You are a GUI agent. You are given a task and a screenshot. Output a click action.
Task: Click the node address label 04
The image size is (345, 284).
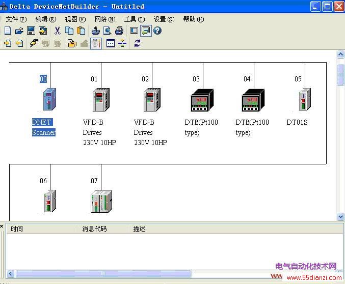click(x=247, y=79)
